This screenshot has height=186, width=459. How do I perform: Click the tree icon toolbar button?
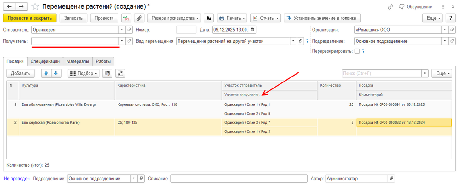208,18
